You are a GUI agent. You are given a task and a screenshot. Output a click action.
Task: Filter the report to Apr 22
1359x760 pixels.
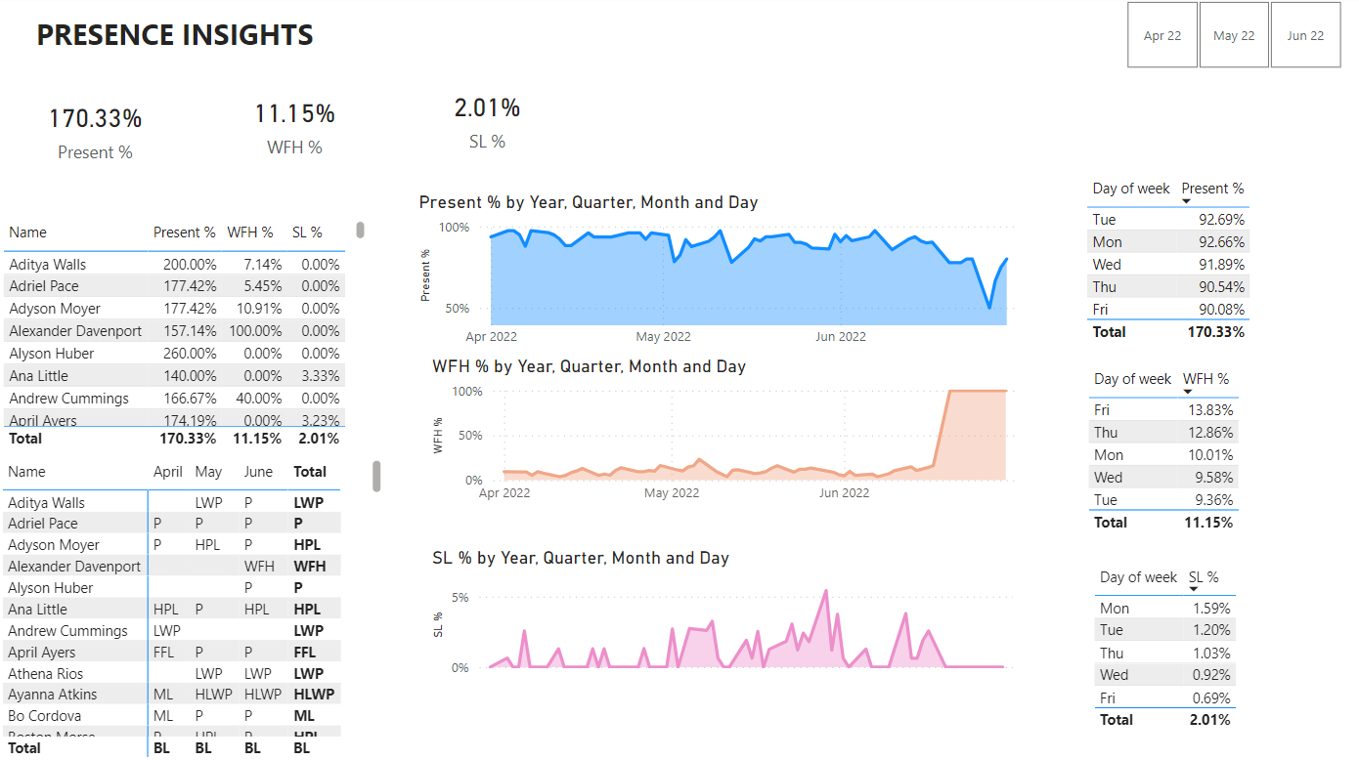point(1162,34)
